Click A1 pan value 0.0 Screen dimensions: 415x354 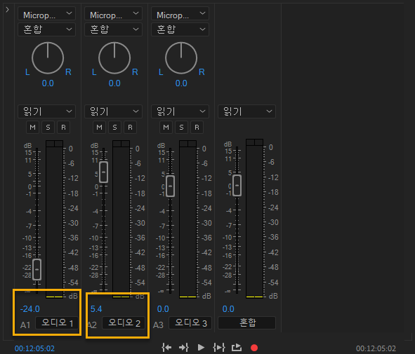48,83
